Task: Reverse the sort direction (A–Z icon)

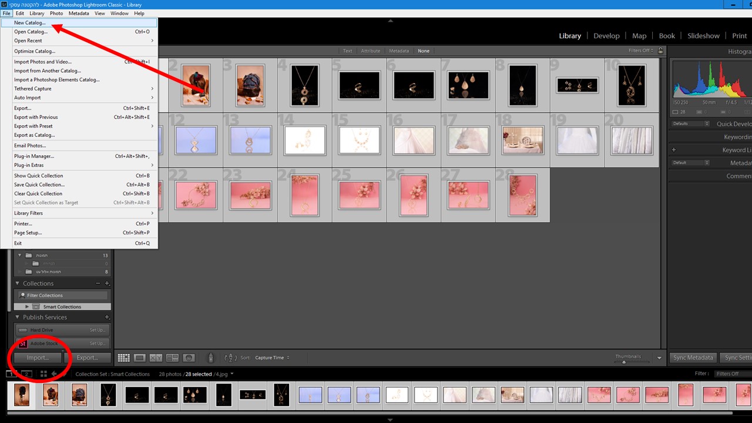Action: (x=231, y=358)
